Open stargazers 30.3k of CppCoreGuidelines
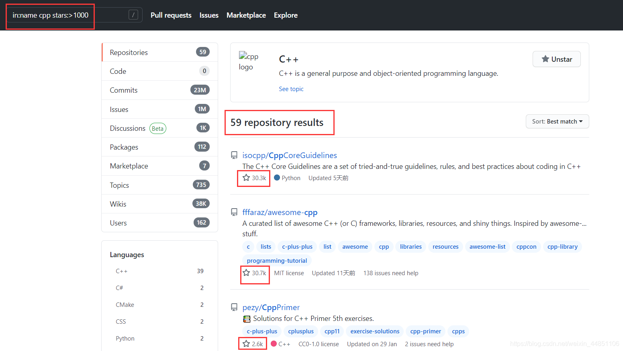623x351 pixels. (x=254, y=178)
